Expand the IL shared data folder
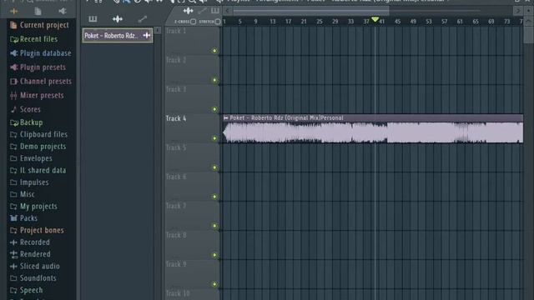 pos(38,170)
